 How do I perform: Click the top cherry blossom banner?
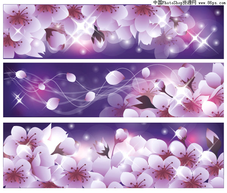(113, 31)
